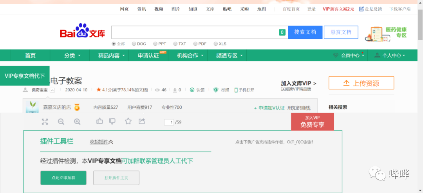
Task: Click the 嘉嘉文店 shop plant thumbnail
Action: coord(32,107)
